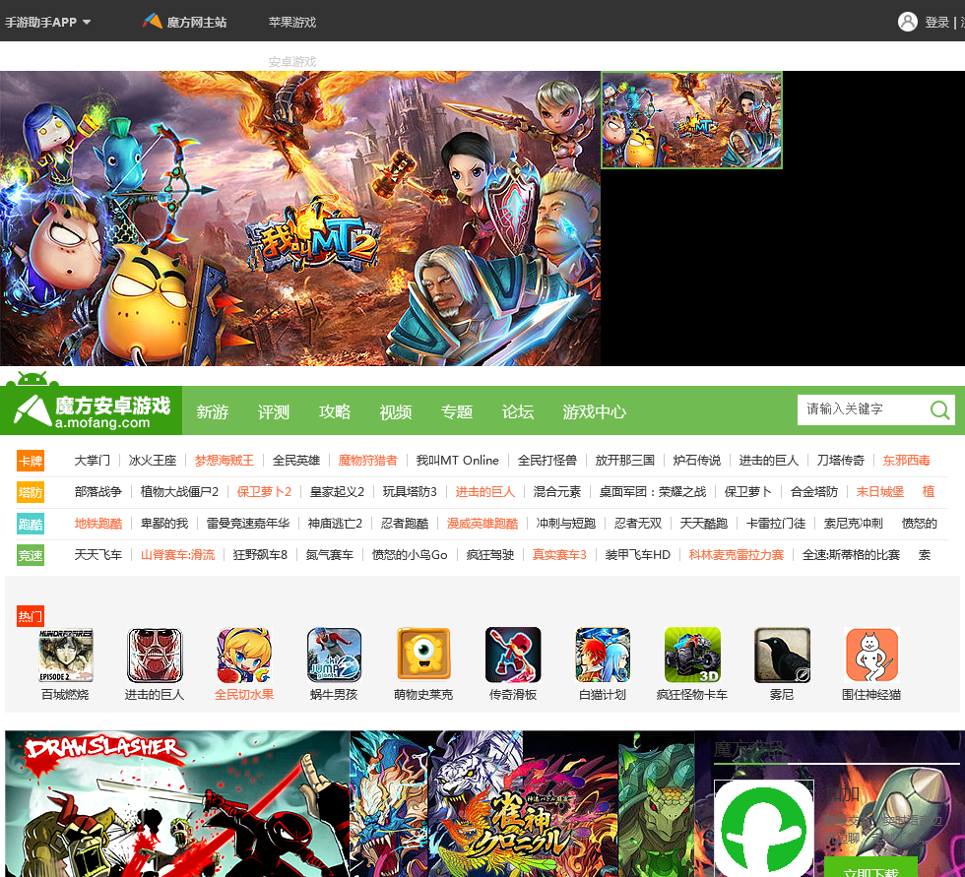965x877 pixels.
Task: Click the user avatar icon beside 登录
Action: pos(908,22)
